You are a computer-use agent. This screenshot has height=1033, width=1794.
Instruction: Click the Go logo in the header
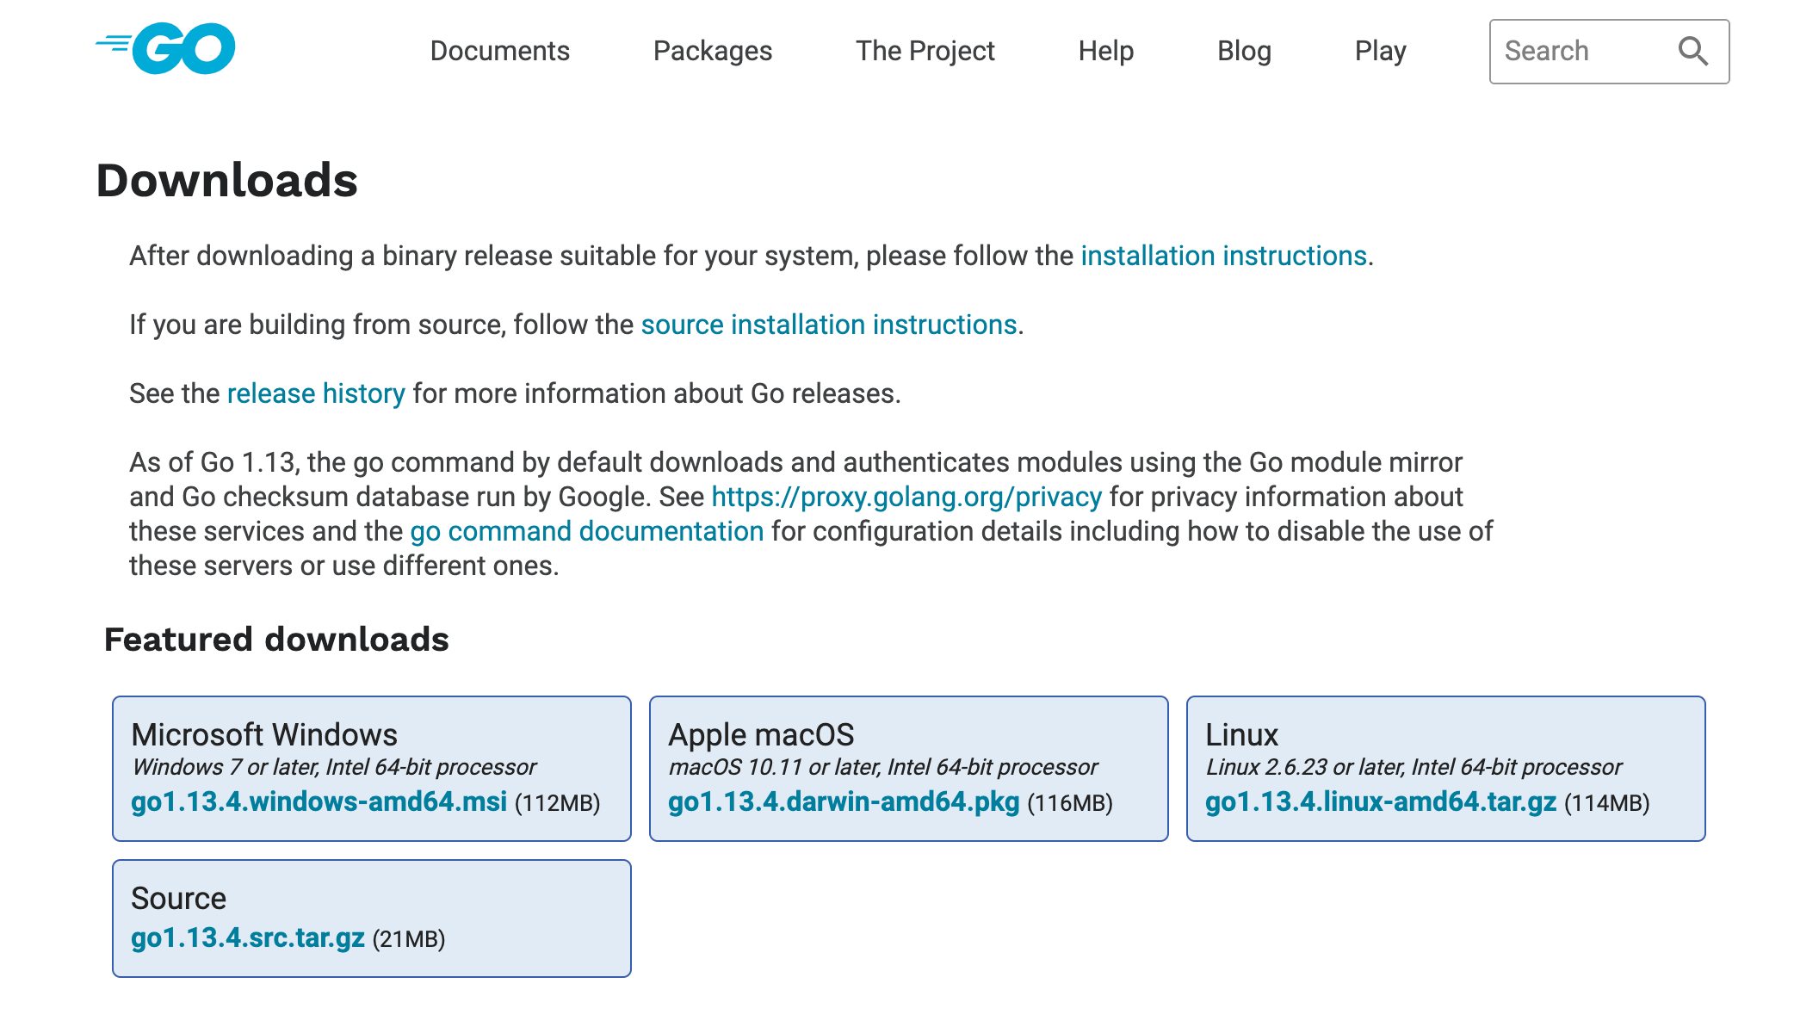click(165, 49)
